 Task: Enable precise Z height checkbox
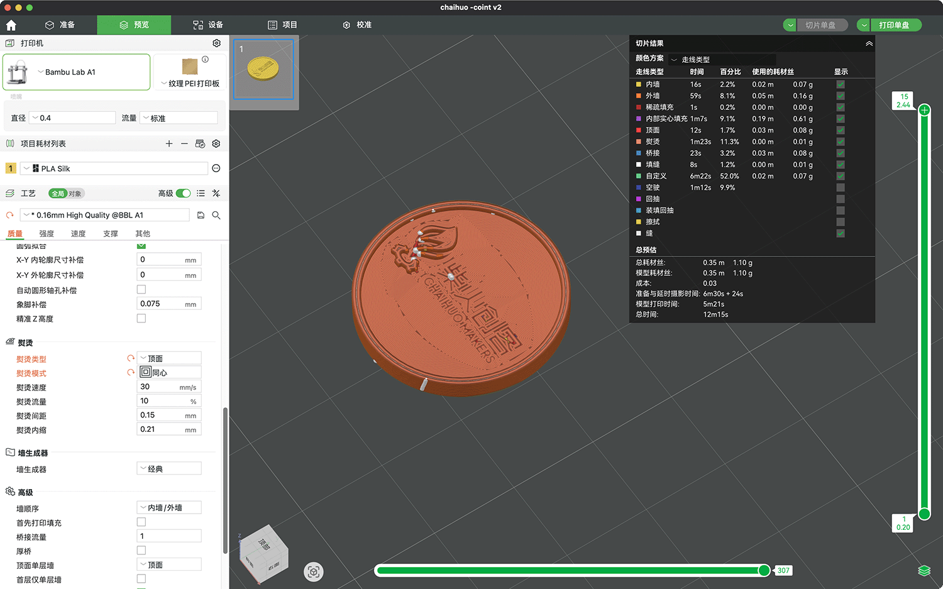141,319
